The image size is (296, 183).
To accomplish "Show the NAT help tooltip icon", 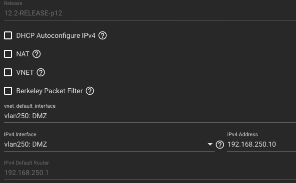I will (36, 54).
